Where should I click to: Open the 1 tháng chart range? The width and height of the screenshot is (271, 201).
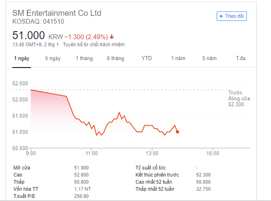[x=84, y=58]
